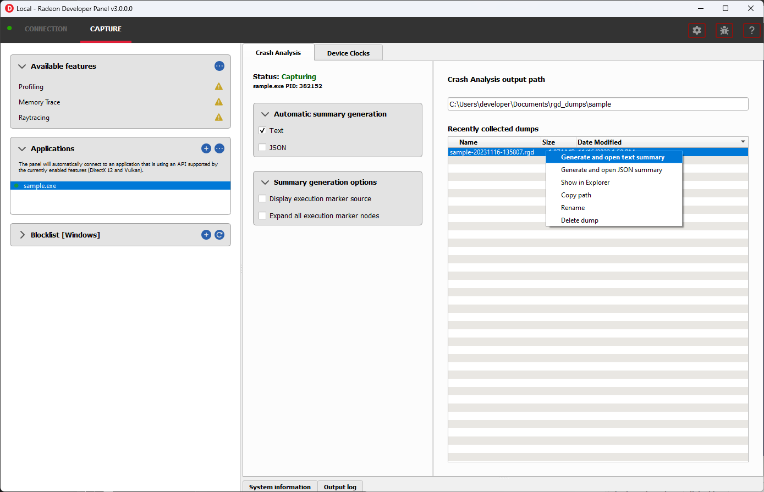764x492 pixels.
Task: Add a Blocklist entry with plus icon
Action: 206,235
